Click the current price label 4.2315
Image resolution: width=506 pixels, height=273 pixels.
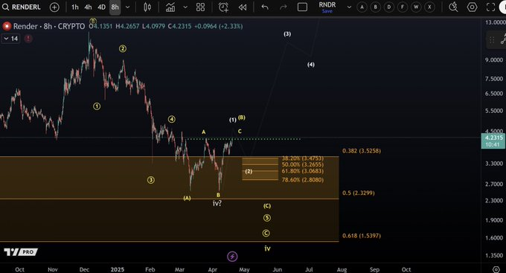(493, 141)
